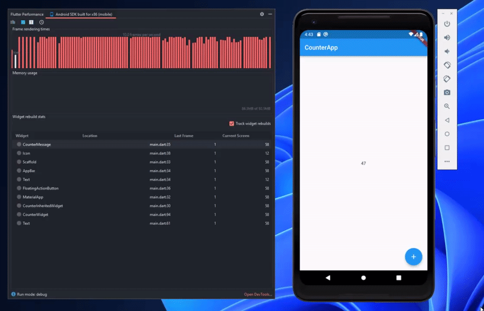The height and width of the screenshot is (311, 484).
Task: Take an emulator screenshot with camera icon
Action: [447, 93]
